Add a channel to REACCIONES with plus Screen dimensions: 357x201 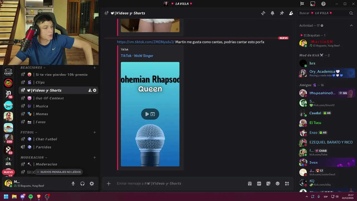(x=95, y=68)
